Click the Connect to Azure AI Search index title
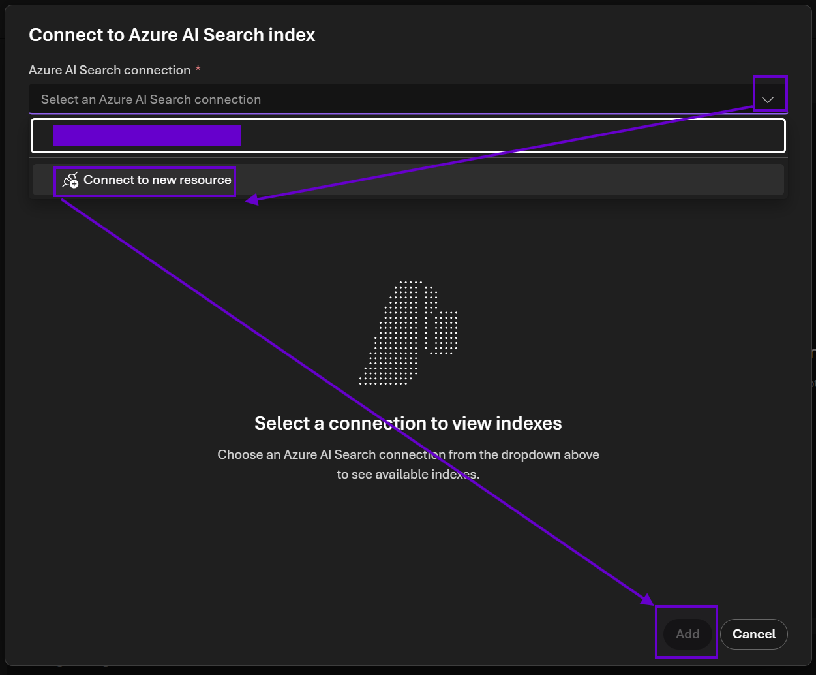The height and width of the screenshot is (675, 816). pos(172,35)
